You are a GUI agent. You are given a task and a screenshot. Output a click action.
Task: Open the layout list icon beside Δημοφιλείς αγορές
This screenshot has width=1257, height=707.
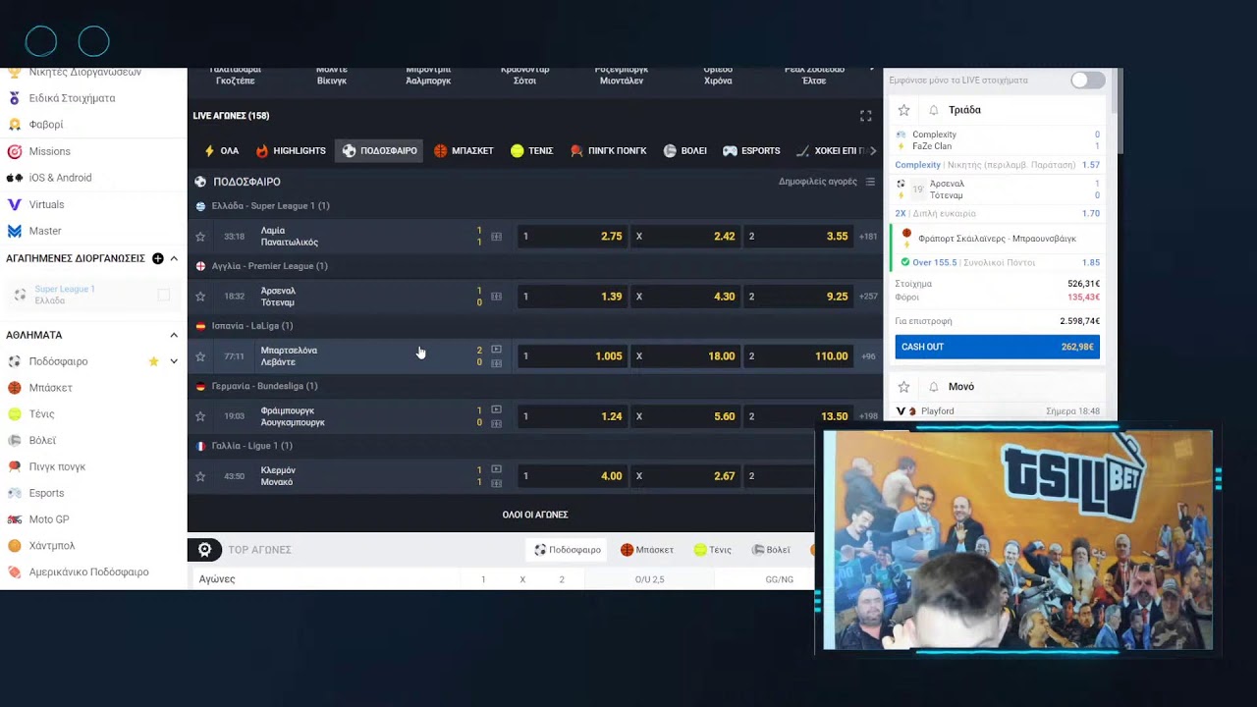(870, 182)
